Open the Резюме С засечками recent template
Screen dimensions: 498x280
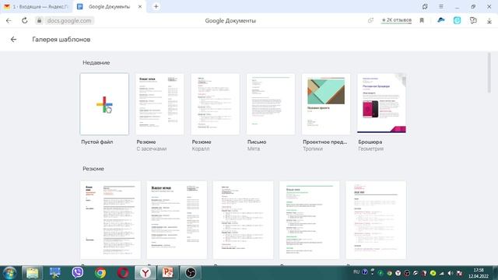click(160, 104)
